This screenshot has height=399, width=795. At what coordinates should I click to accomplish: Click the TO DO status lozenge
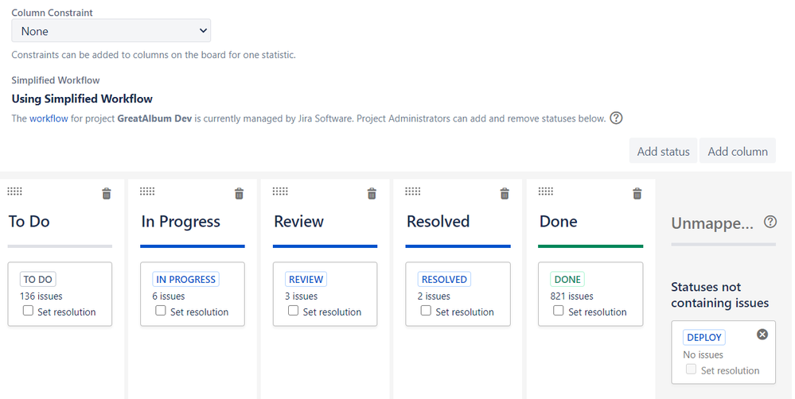click(38, 280)
